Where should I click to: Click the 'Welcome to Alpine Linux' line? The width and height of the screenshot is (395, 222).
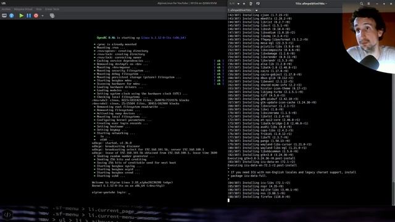coord(132,183)
